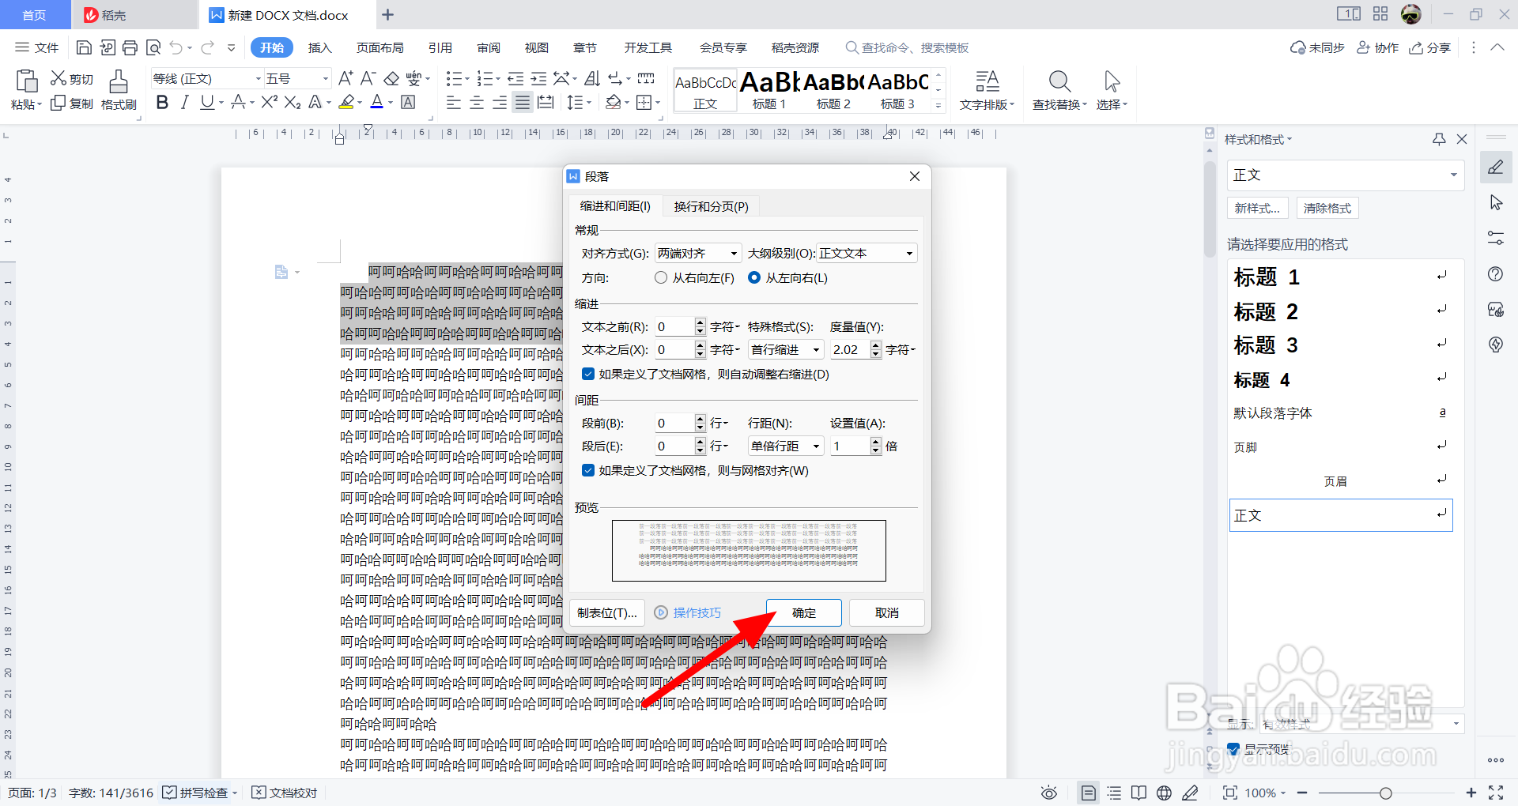This screenshot has width=1518, height=806.
Task: Click the Subscript icon
Action: (x=293, y=103)
